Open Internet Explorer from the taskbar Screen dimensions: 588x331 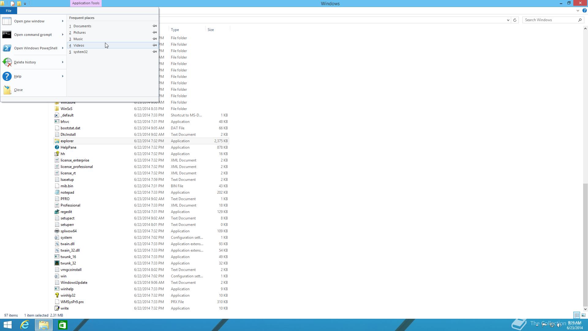point(25,325)
